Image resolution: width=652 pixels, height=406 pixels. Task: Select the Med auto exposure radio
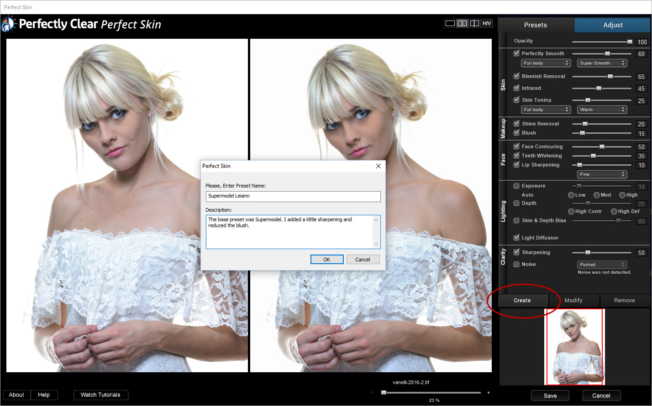(x=597, y=195)
